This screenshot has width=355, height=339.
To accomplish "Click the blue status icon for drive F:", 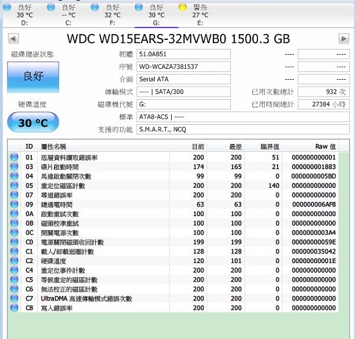I will (x=95, y=7).
